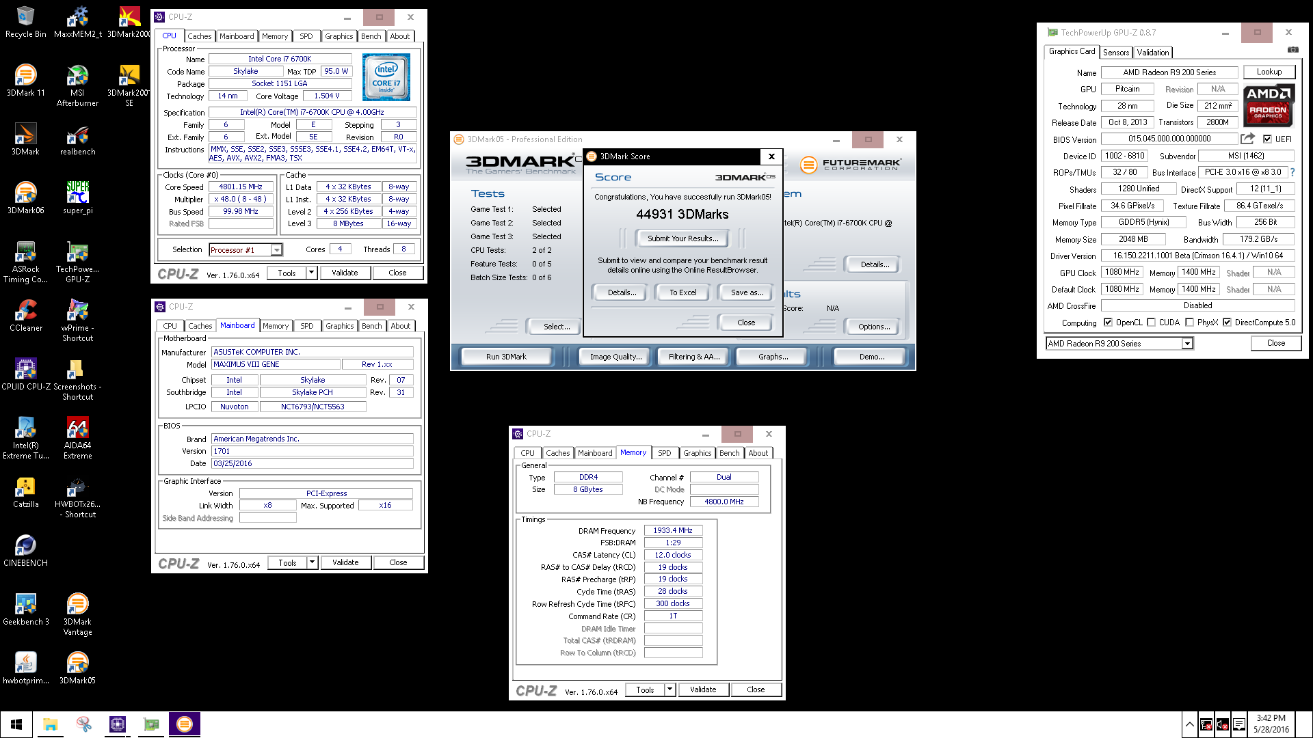Viewport: 1313px width, 738px height.
Task: Open Geekbench 3 desktop icon
Action: point(25,610)
